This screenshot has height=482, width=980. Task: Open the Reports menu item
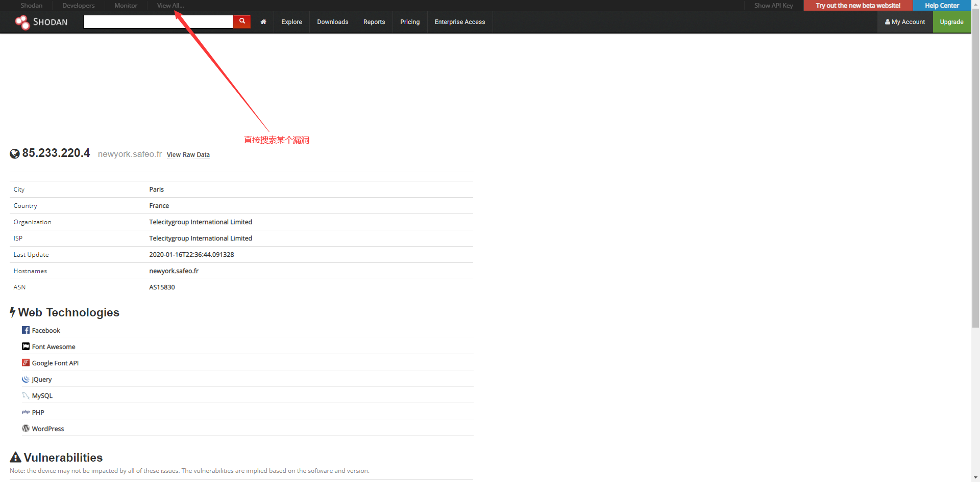[x=374, y=22]
